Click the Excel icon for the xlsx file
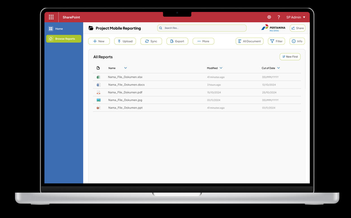 click(98, 77)
